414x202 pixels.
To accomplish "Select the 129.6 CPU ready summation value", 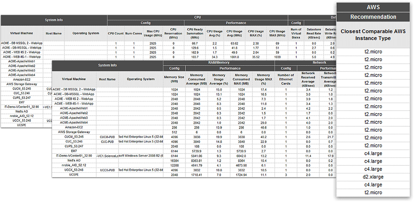I will tap(195, 48).
